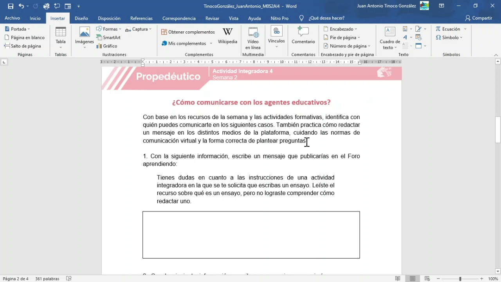Click the user account picture
This screenshot has height=282, width=501.
coord(424,6)
